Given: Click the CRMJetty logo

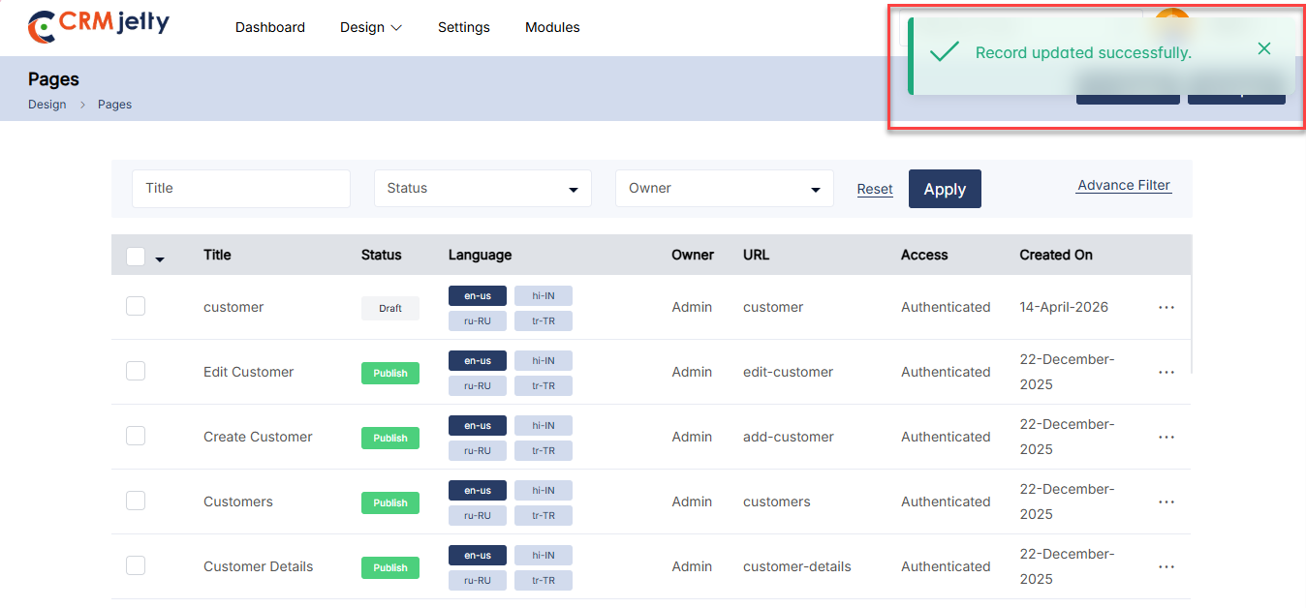Looking at the screenshot, I should click(x=99, y=27).
